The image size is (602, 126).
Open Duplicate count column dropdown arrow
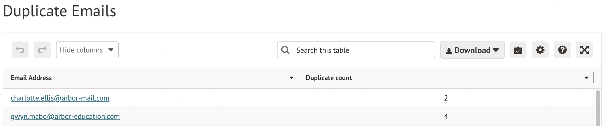pyautogui.click(x=587, y=78)
